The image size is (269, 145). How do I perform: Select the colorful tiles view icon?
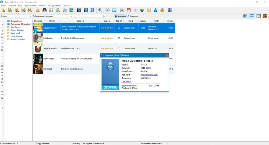[265, 16]
